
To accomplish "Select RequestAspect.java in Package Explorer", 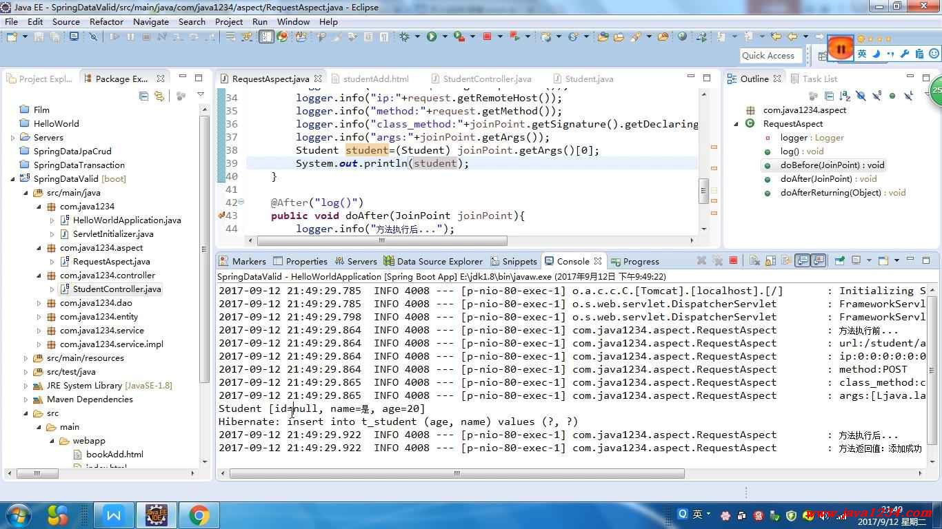I will 111,261.
